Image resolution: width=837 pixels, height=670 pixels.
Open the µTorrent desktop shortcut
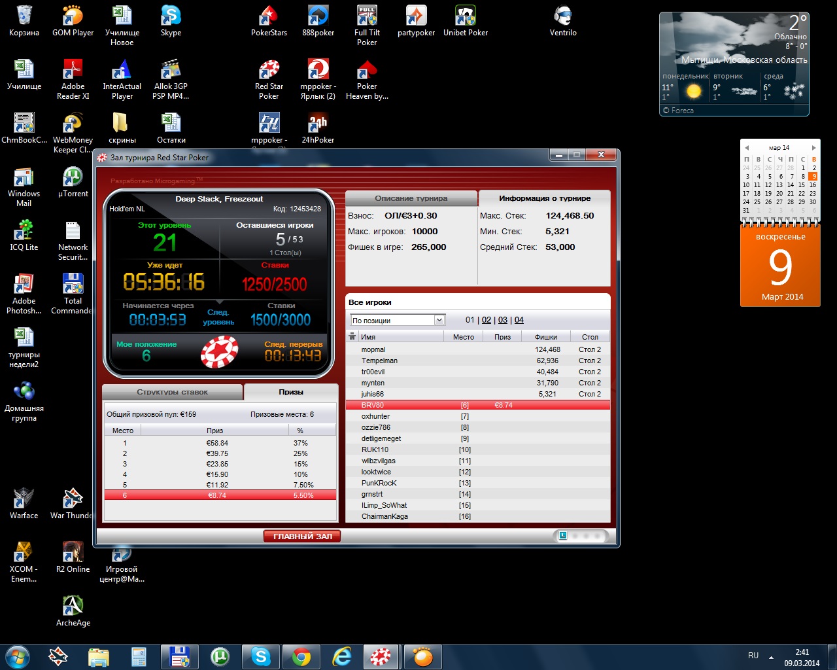pyautogui.click(x=73, y=181)
